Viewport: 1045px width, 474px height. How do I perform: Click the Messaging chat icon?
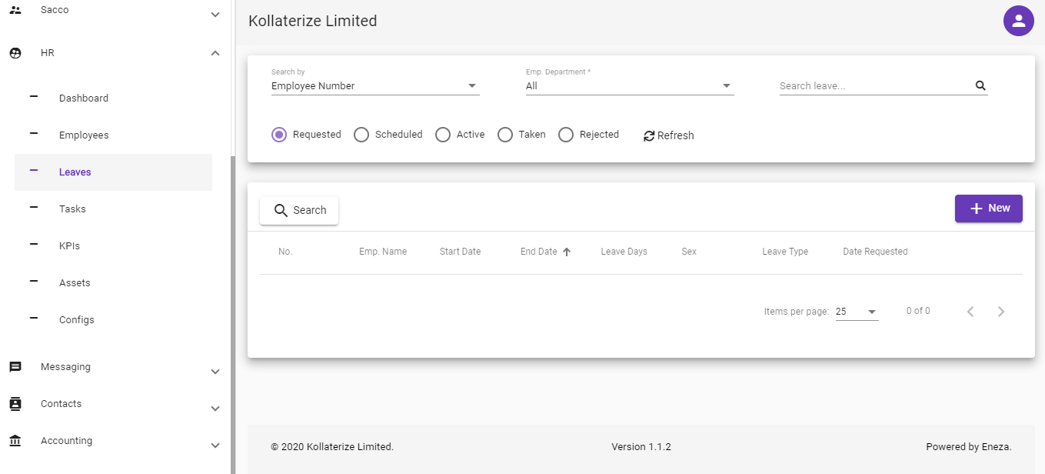15,367
